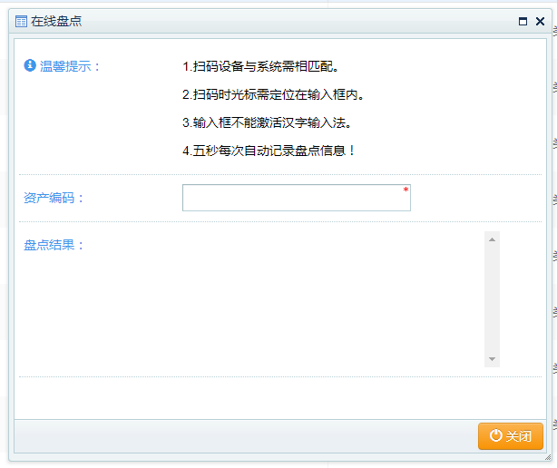Screen dimensions: 557x468
Task: Click the 温馨提示 label
Action: coord(70,66)
